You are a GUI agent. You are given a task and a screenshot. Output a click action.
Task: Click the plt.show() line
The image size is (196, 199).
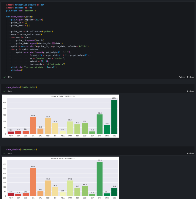[x=17, y=70]
